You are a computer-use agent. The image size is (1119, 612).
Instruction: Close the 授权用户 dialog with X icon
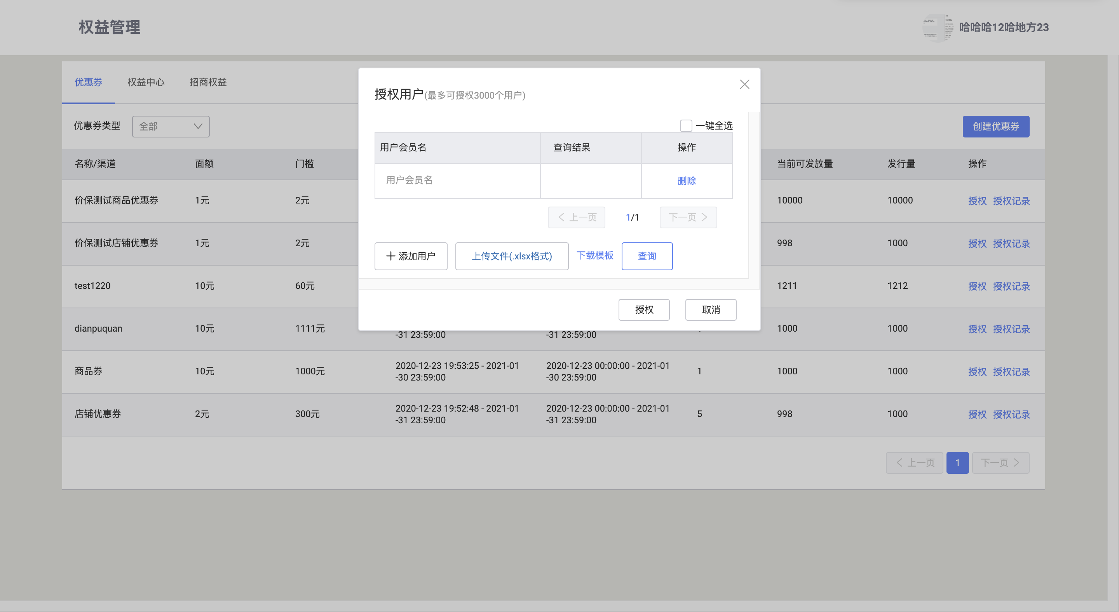click(x=744, y=84)
